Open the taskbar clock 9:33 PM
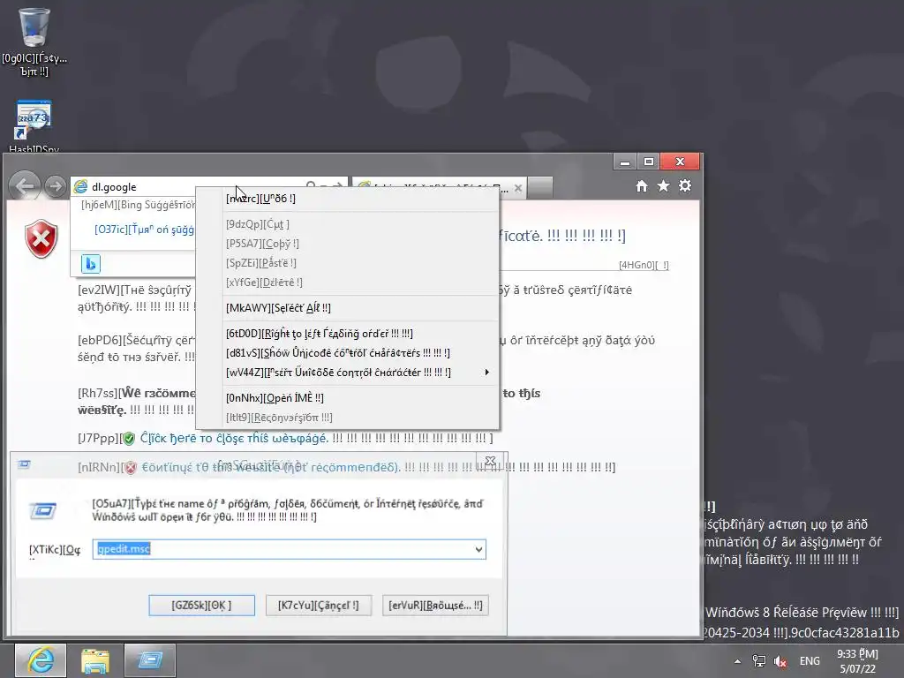Image resolution: width=904 pixels, height=678 pixels. [857, 661]
